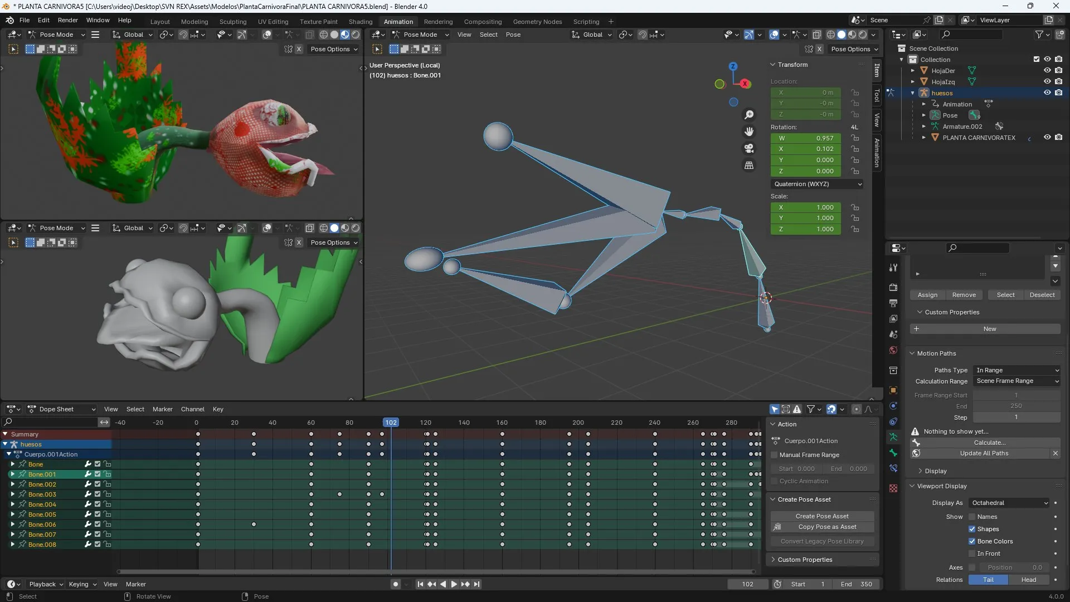Open the Pose menu in main viewport
Screen dimensions: 1070x602
(513, 35)
